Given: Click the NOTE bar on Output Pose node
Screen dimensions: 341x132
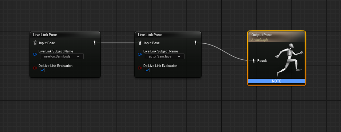Looking at the screenshot, I should 277,81.
